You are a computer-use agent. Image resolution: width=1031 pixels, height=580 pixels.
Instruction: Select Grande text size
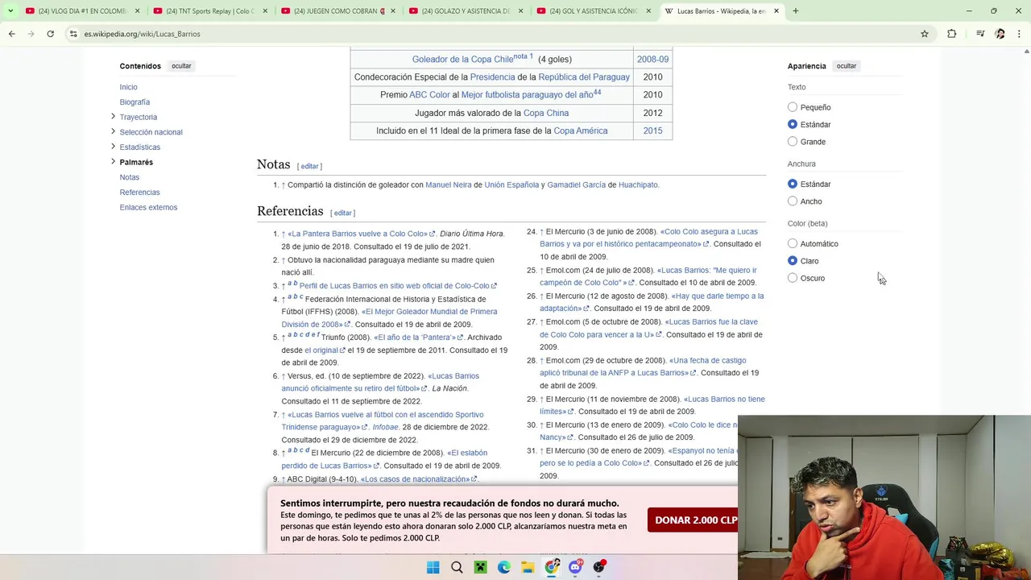coord(793,142)
